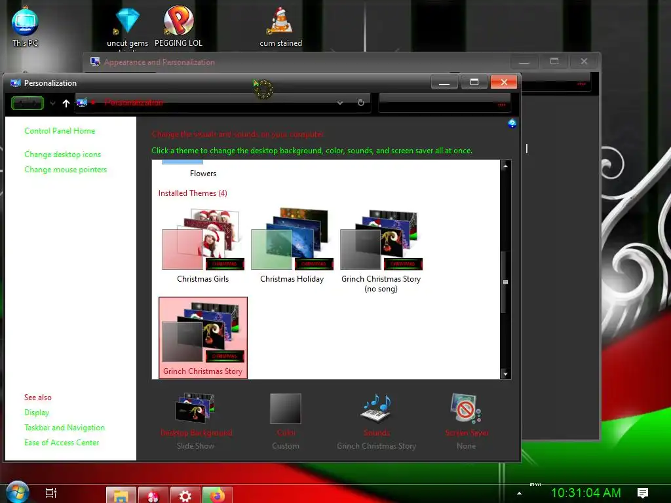Select the highlighted Grinch Christmas Story theme
This screenshot has height=503, width=671.
tap(203, 338)
